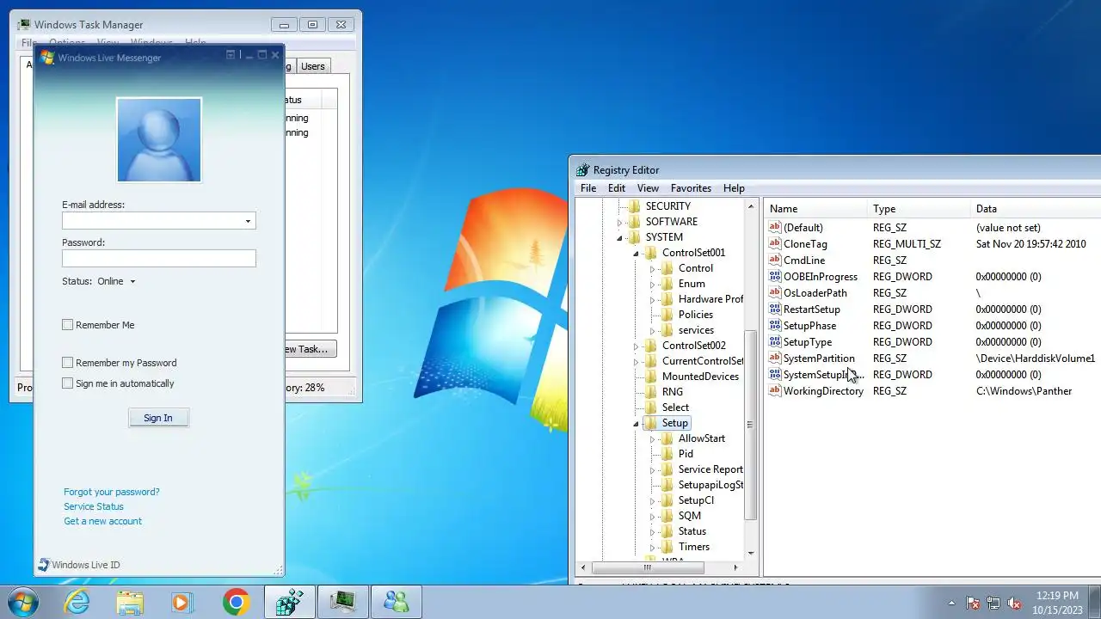This screenshot has width=1101, height=619.
Task: Select CmdLine value icon
Action: click(x=775, y=260)
